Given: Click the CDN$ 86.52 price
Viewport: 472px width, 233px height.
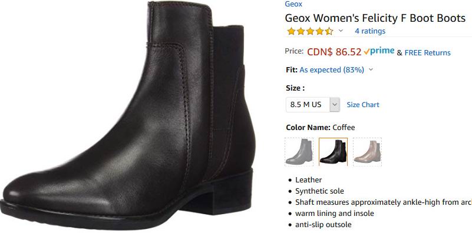Looking at the screenshot, I should pos(334,52).
